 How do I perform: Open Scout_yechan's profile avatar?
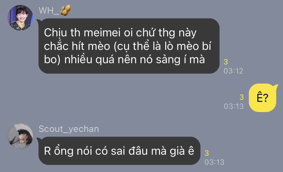20,136
